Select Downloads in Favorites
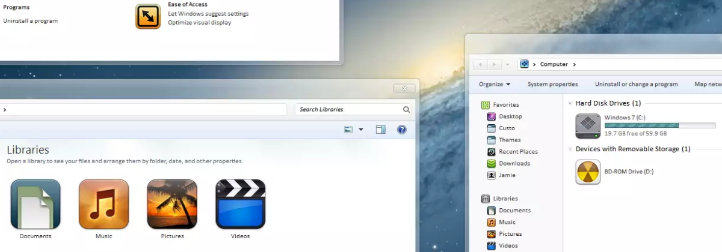Viewport: 722px width, 252px height. (514, 163)
